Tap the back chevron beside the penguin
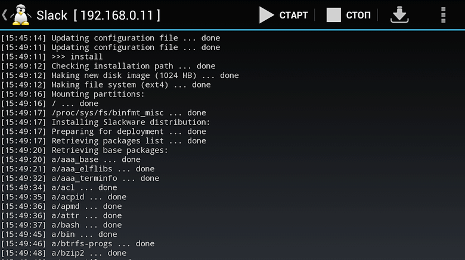465x260 pixels. tap(4, 15)
